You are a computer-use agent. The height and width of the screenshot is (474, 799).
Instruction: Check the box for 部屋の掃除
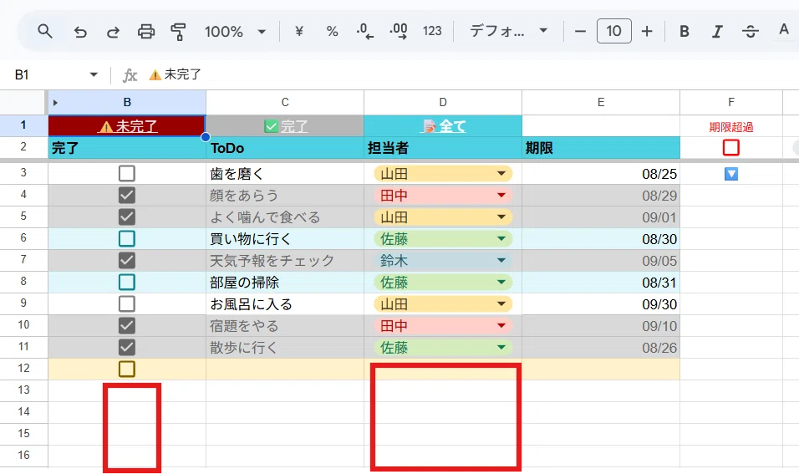tap(127, 283)
